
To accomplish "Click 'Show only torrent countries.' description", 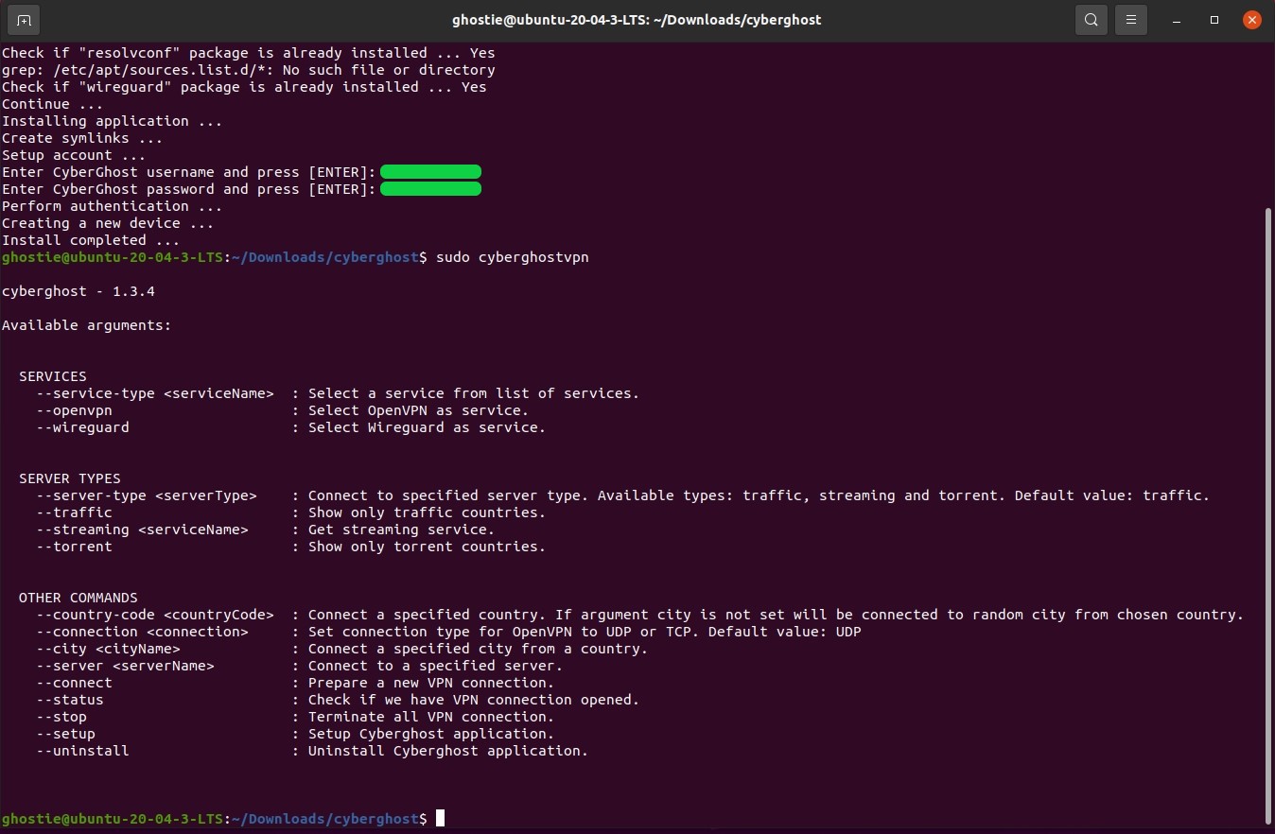I will tap(427, 547).
